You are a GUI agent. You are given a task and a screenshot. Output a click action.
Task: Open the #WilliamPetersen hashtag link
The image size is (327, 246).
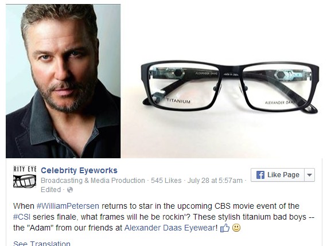click(x=68, y=206)
